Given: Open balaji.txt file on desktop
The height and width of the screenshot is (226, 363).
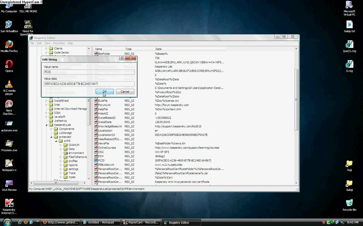Looking at the screenshot, I should point(349,26).
